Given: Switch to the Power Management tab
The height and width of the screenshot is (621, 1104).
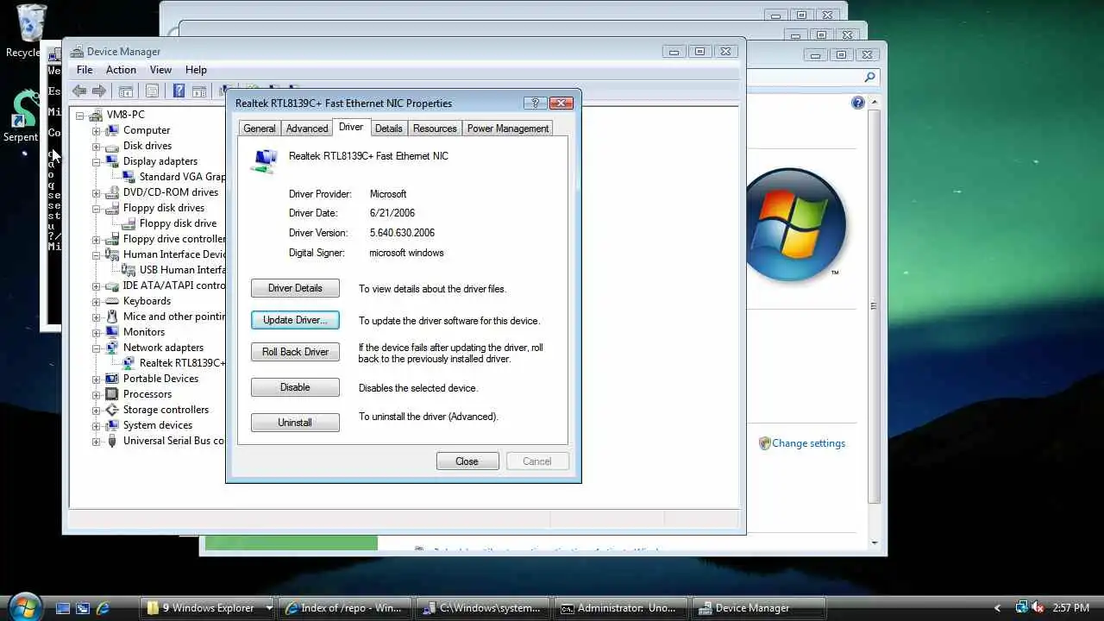Looking at the screenshot, I should click(x=508, y=129).
